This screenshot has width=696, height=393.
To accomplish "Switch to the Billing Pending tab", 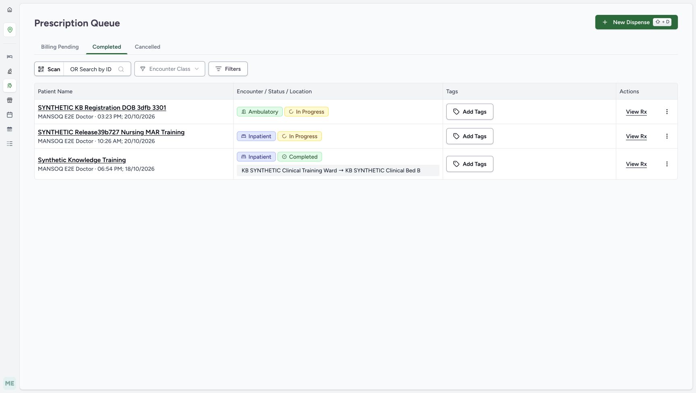I will pyautogui.click(x=60, y=47).
